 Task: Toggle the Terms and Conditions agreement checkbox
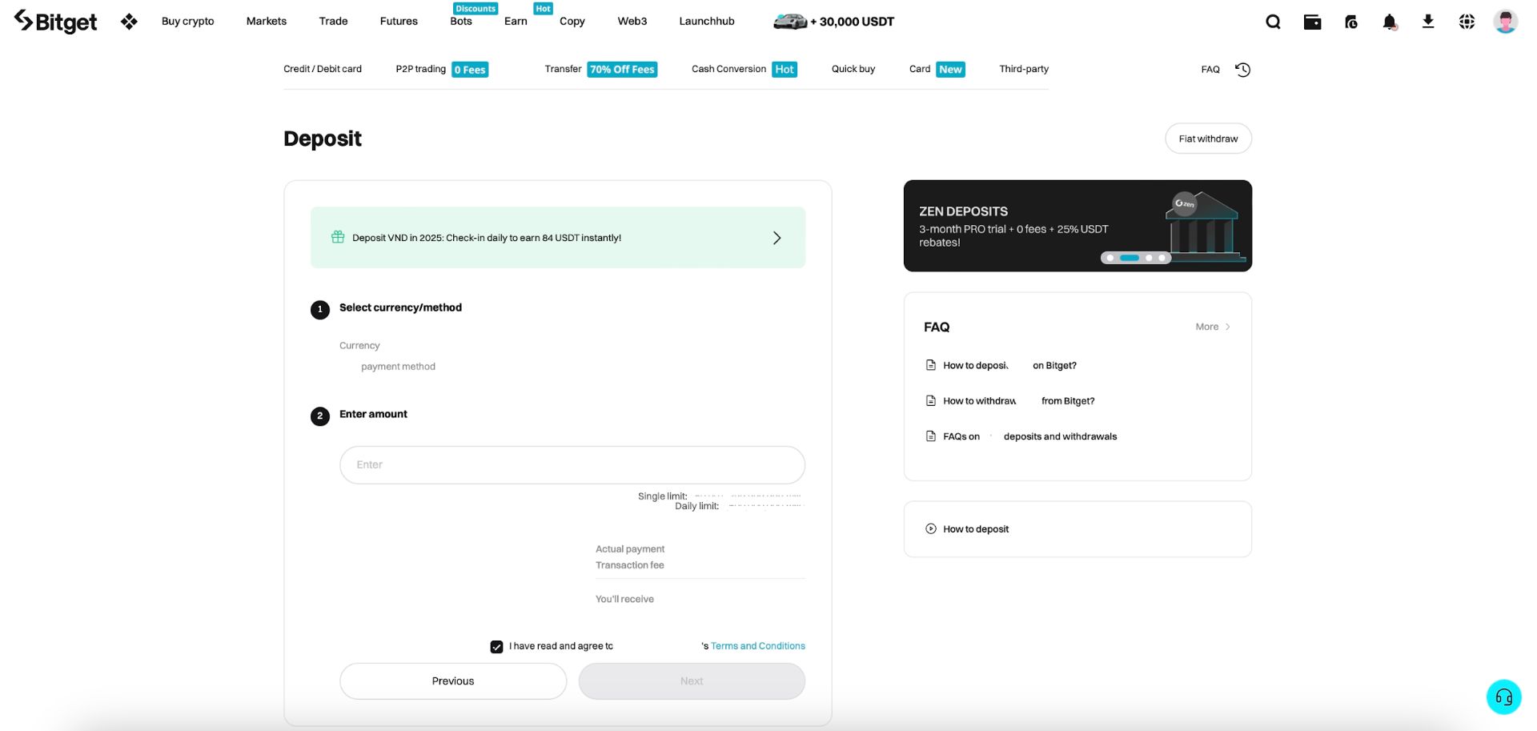click(x=496, y=646)
